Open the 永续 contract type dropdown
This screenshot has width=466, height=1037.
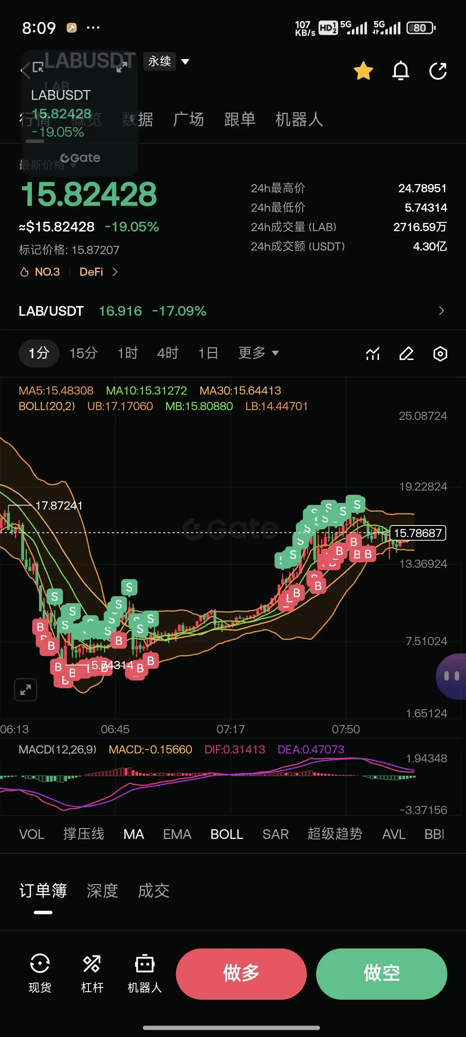click(167, 62)
